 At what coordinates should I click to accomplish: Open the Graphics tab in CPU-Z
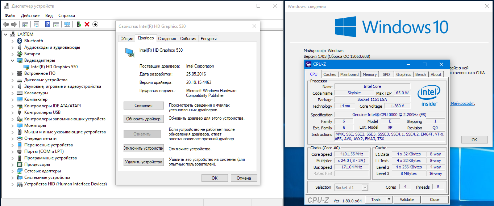[403, 74]
